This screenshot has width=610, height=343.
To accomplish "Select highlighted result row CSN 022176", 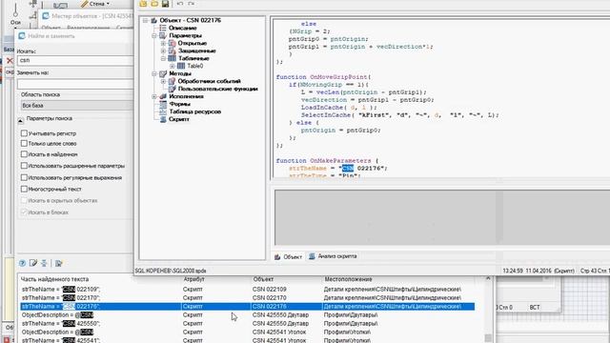I will coord(247,307).
